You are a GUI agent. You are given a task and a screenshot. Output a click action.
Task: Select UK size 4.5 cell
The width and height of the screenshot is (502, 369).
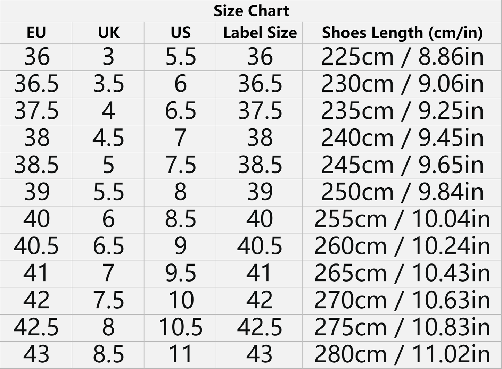[x=108, y=138]
